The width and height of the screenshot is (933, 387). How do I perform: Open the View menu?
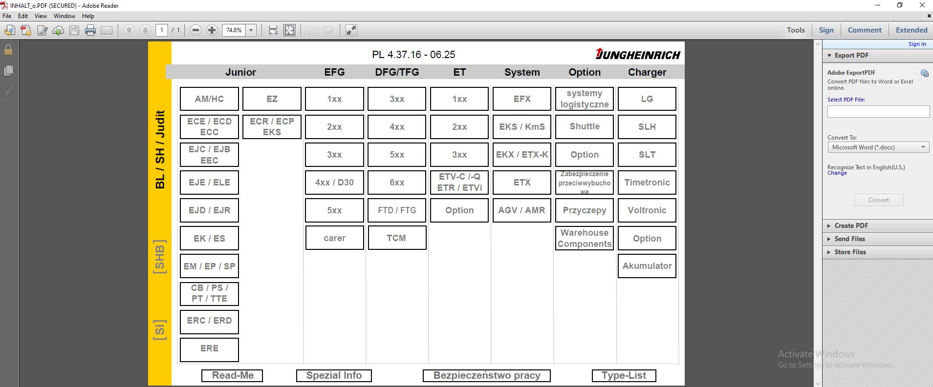[41, 16]
